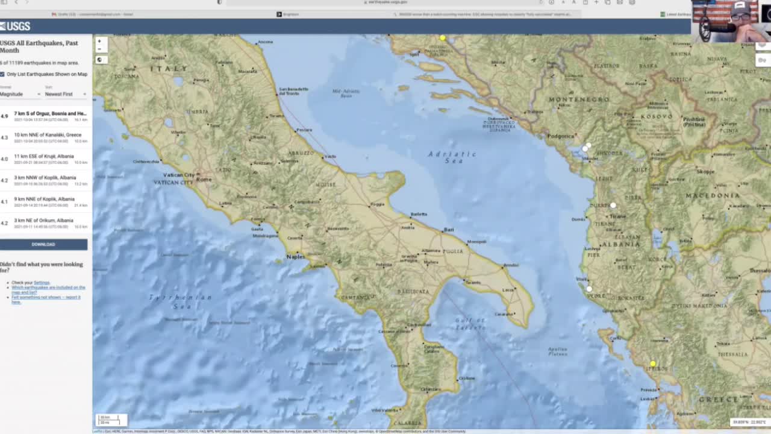This screenshot has width=771, height=434.
Task: Click the Adriatic Sea label on the map
Action: point(453,157)
